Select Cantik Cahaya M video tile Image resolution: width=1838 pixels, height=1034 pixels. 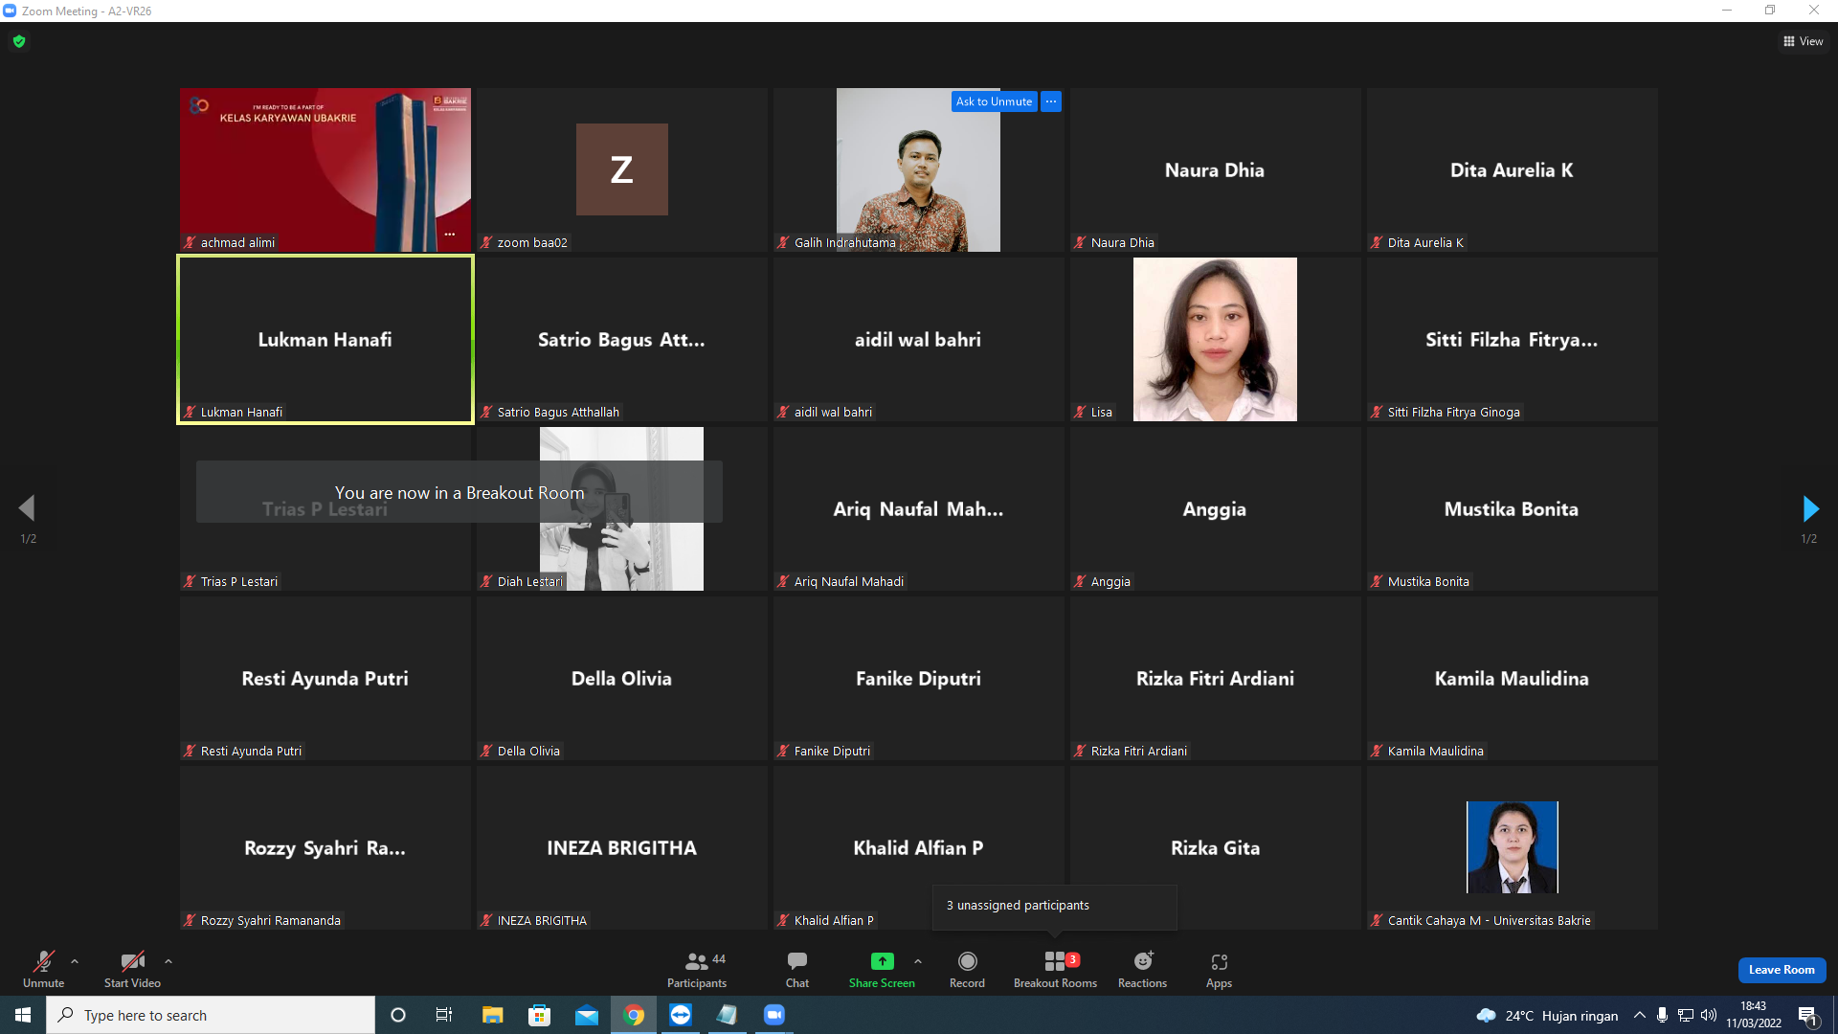coord(1512,847)
